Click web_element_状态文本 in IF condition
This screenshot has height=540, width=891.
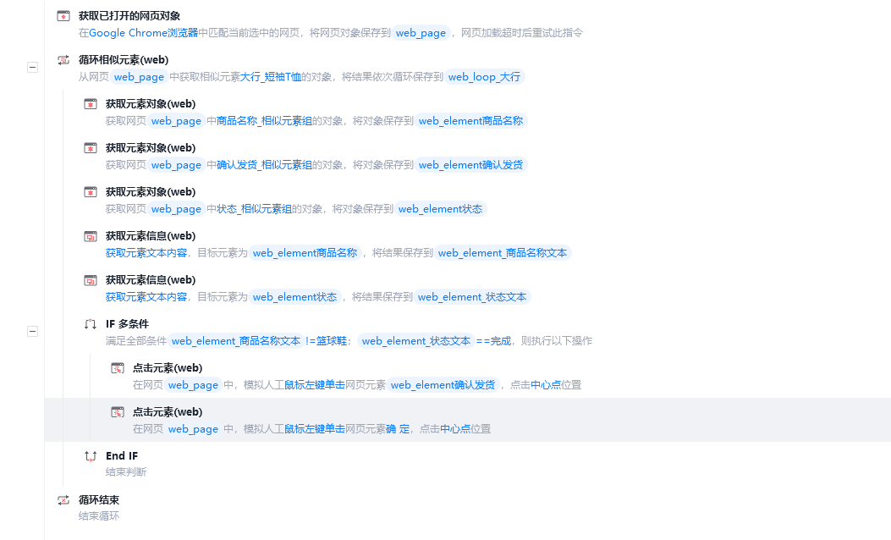[416, 341]
